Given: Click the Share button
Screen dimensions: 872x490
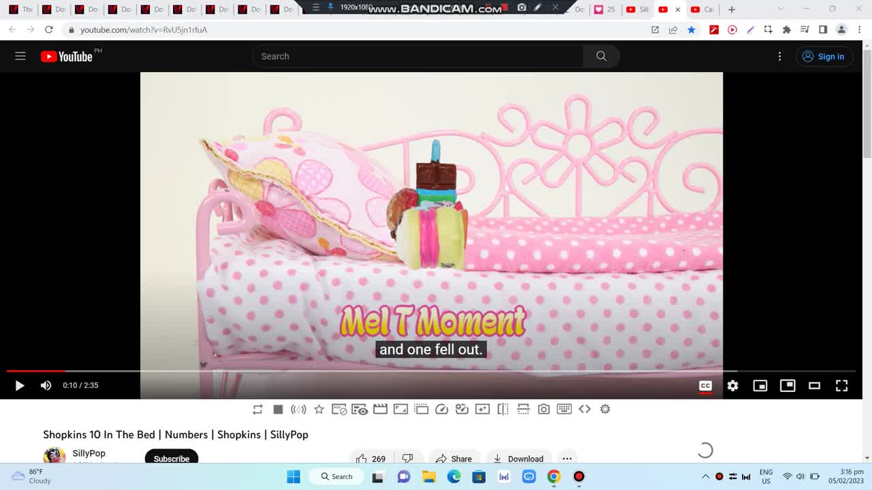Looking at the screenshot, I should [x=454, y=459].
